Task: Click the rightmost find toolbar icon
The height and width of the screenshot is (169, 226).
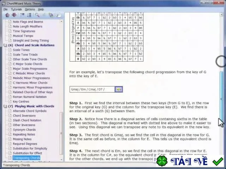Action: coord(58,15)
